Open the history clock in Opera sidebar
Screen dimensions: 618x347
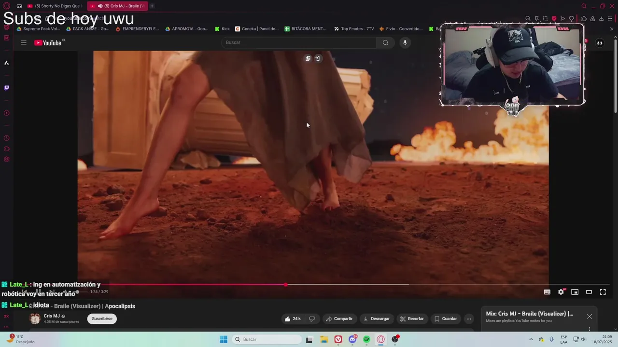coord(6,138)
